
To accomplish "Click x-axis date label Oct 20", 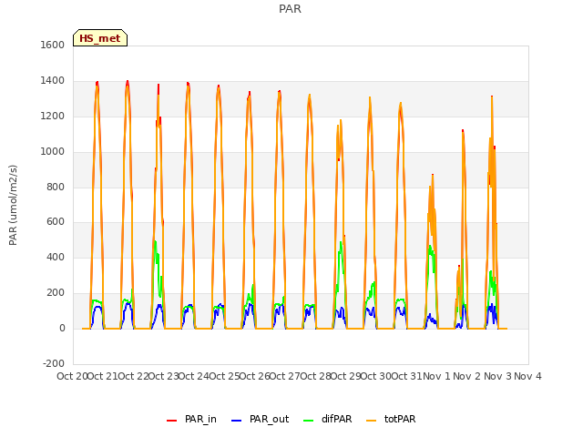I will (x=72, y=376).
